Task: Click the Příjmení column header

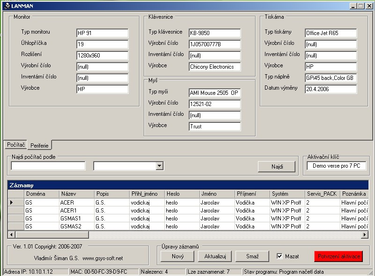Action: click(x=252, y=194)
